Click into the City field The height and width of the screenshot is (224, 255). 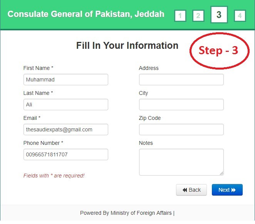coord(181,105)
